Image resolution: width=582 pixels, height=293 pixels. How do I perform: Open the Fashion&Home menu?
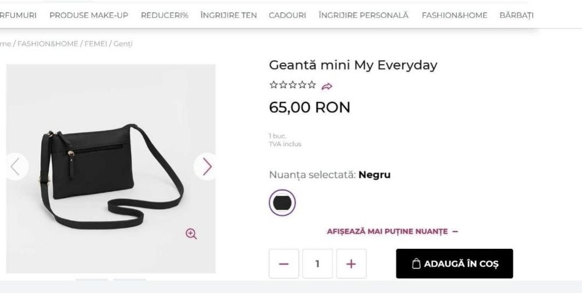pos(455,15)
